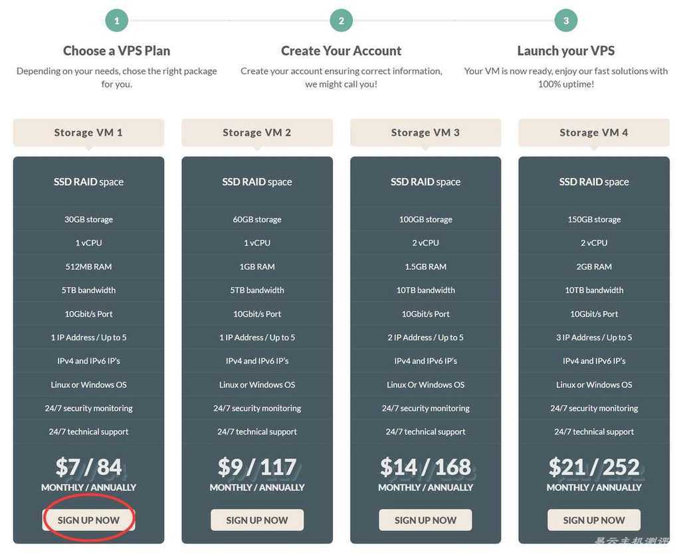679x553 pixels.
Task: Select the Storage VM 1 header tab
Action: coord(88,133)
